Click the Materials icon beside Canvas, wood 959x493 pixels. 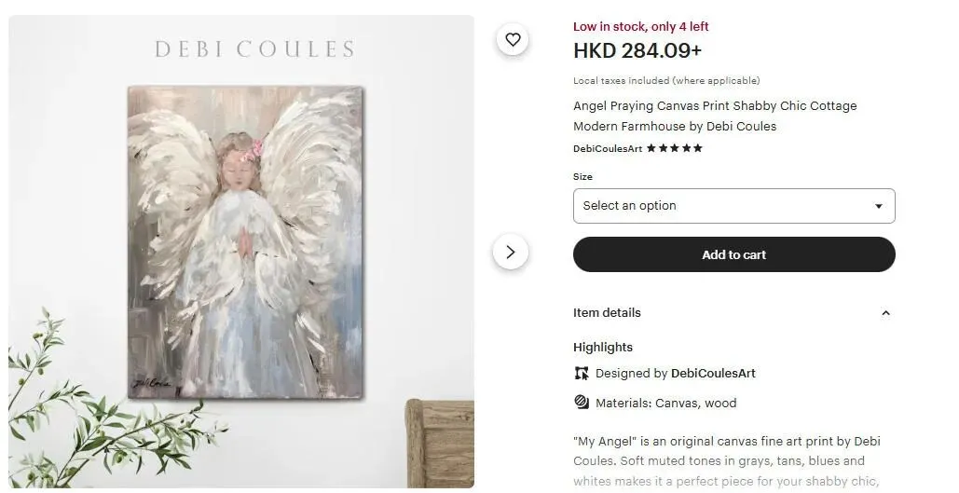pyautogui.click(x=582, y=403)
